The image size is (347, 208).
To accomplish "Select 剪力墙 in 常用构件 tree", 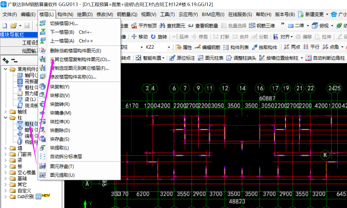I will 28,94.
